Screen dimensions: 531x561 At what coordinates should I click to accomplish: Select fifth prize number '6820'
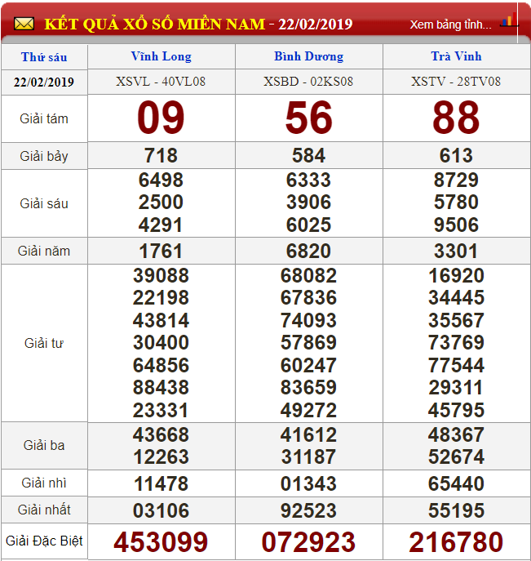click(308, 252)
